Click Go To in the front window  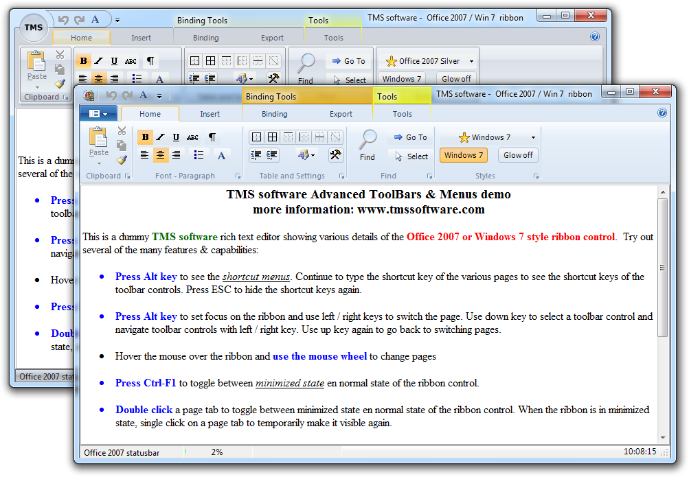(x=410, y=137)
